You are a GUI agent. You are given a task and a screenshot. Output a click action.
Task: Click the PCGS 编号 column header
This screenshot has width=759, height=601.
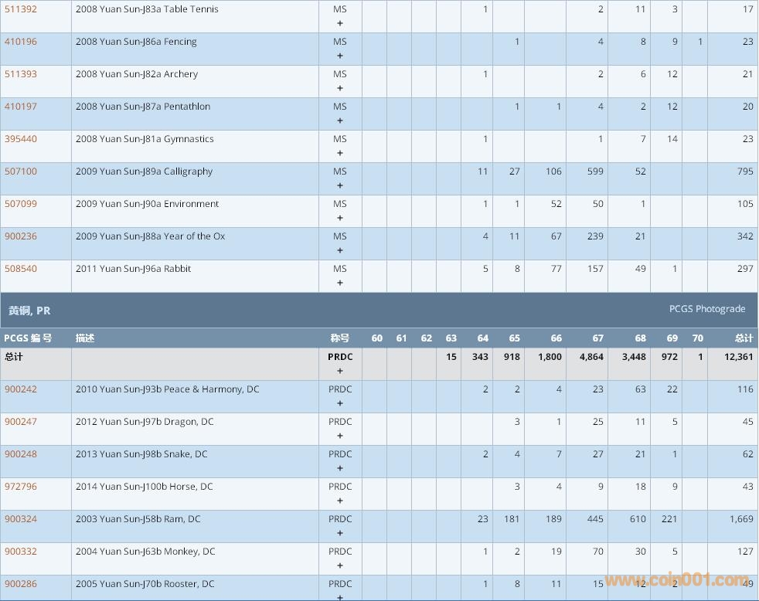pyautogui.click(x=28, y=338)
